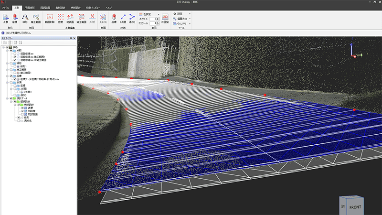Close the モデルツリー panel
Viewport: 382px width, 215px height.
[74, 38]
